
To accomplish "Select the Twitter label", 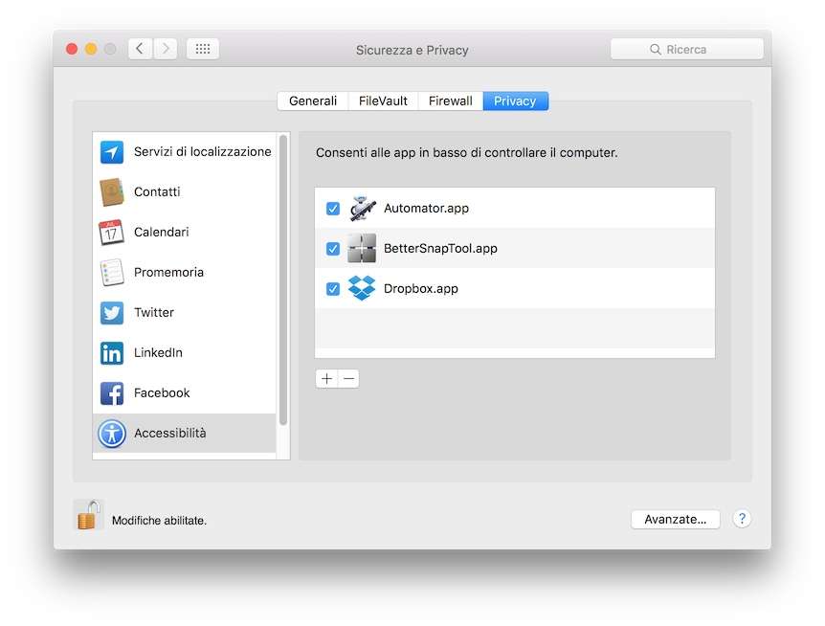I will tap(154, 312).
